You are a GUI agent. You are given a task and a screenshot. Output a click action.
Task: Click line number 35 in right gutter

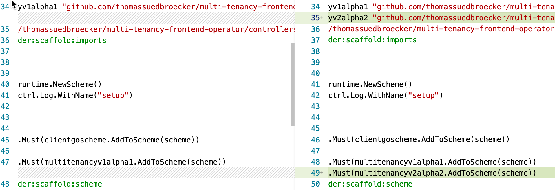pyautogui.click(x=315, y=18)
